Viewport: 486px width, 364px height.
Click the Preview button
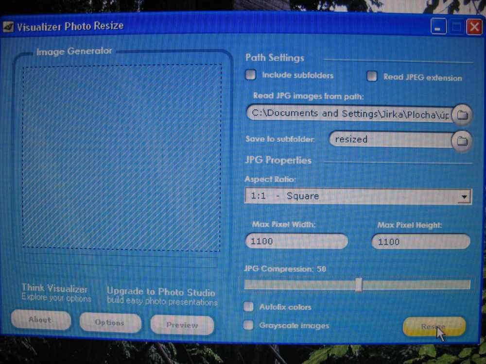pyautogui.click(x=182, y=325)
